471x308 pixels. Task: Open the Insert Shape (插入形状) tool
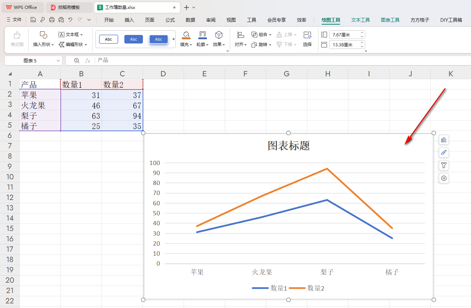click(43, 35)
